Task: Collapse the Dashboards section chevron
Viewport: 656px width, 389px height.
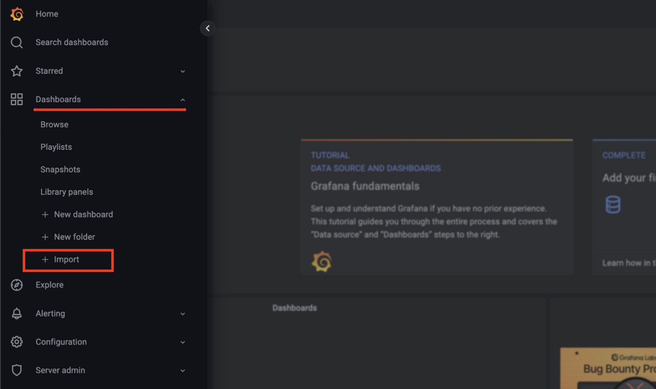Action: pyautogui.click(x=183, y=100)
